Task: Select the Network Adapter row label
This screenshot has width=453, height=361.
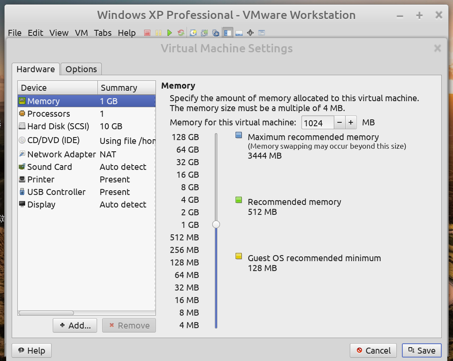Action: tap(61, 154)
